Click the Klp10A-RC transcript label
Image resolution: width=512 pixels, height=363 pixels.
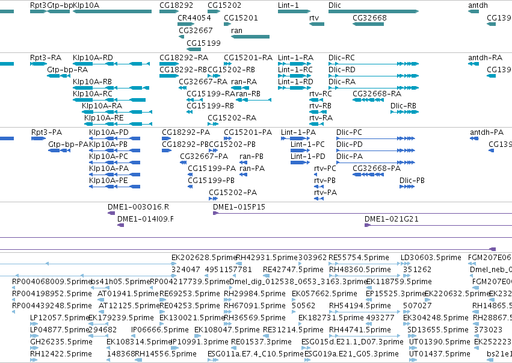coord(93,94)
